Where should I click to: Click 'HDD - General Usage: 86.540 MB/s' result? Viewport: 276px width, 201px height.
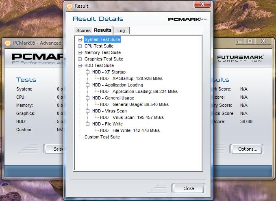[134, 105]
